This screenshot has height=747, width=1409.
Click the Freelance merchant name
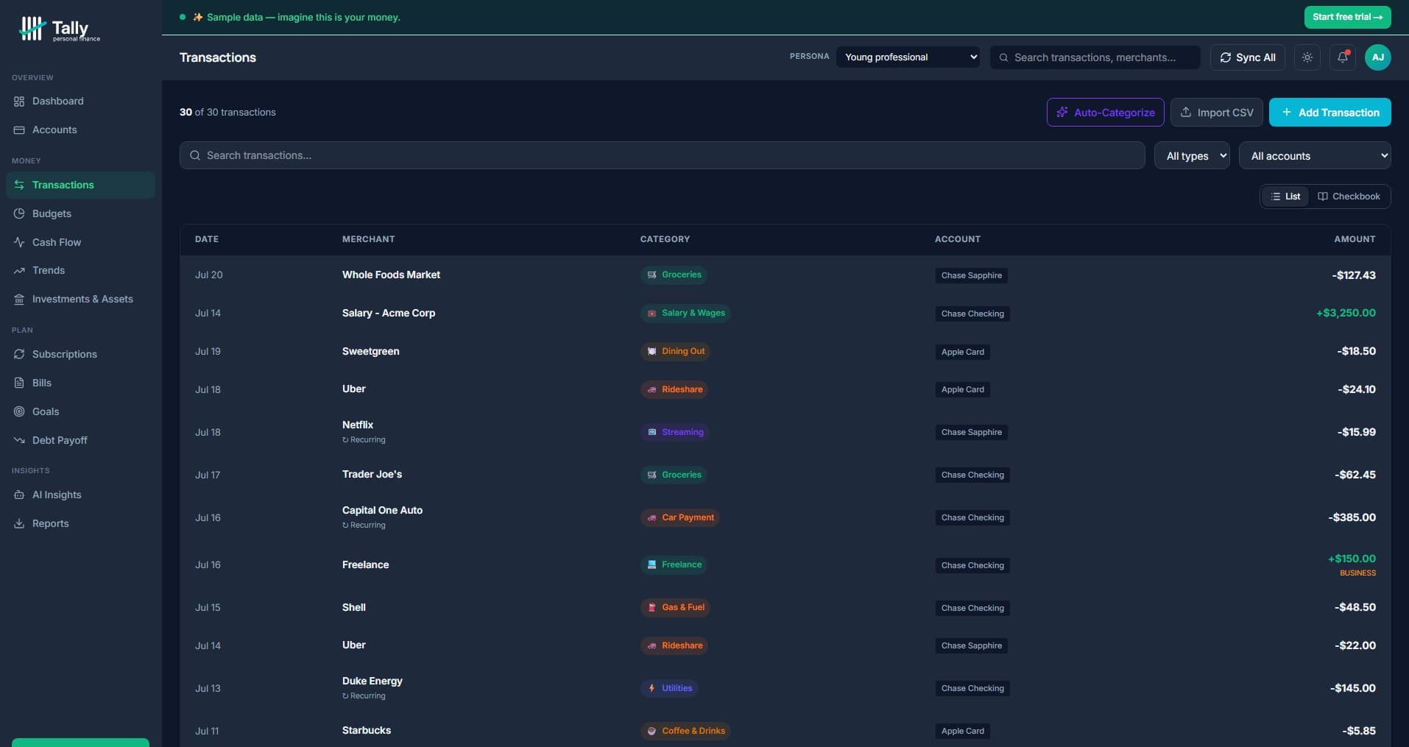pos(365,565)
